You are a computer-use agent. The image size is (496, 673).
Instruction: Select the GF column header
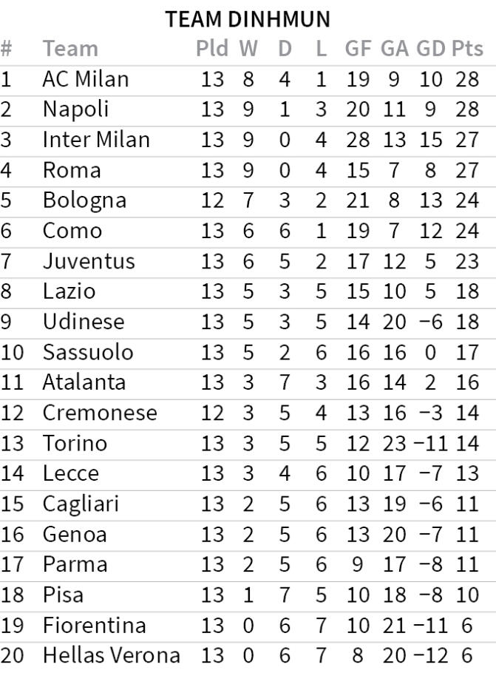pyautogui.click(x=359, y=49)
